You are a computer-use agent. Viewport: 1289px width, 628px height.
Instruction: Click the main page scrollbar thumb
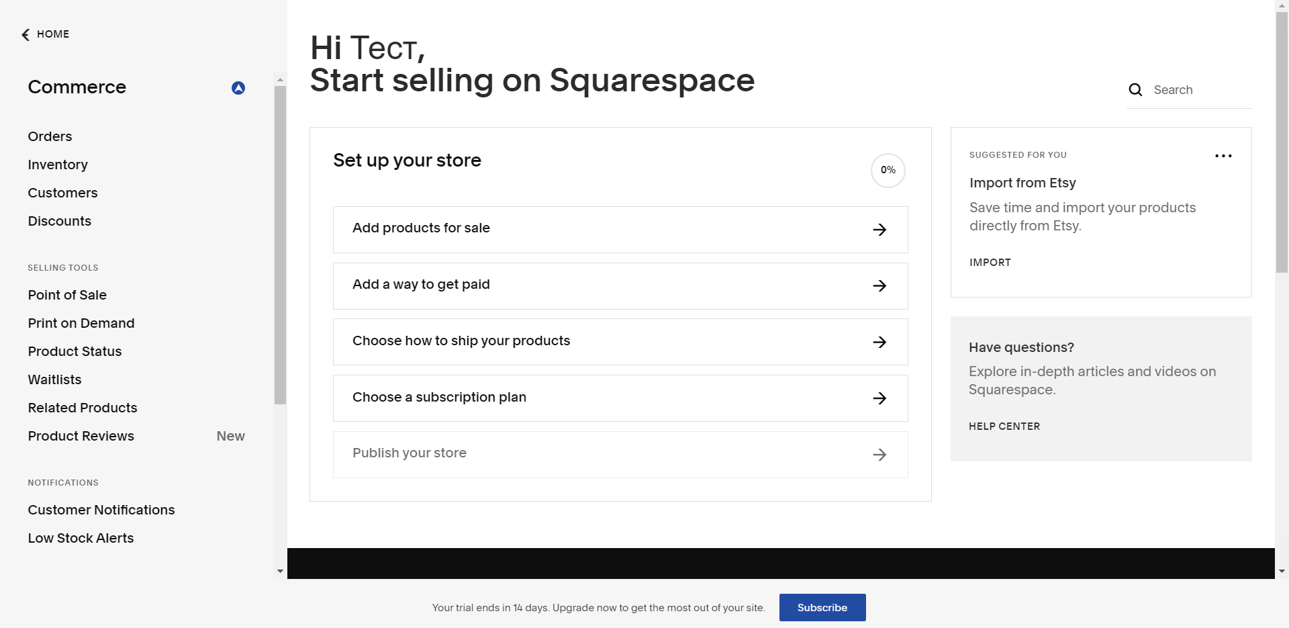[1282, 141]
